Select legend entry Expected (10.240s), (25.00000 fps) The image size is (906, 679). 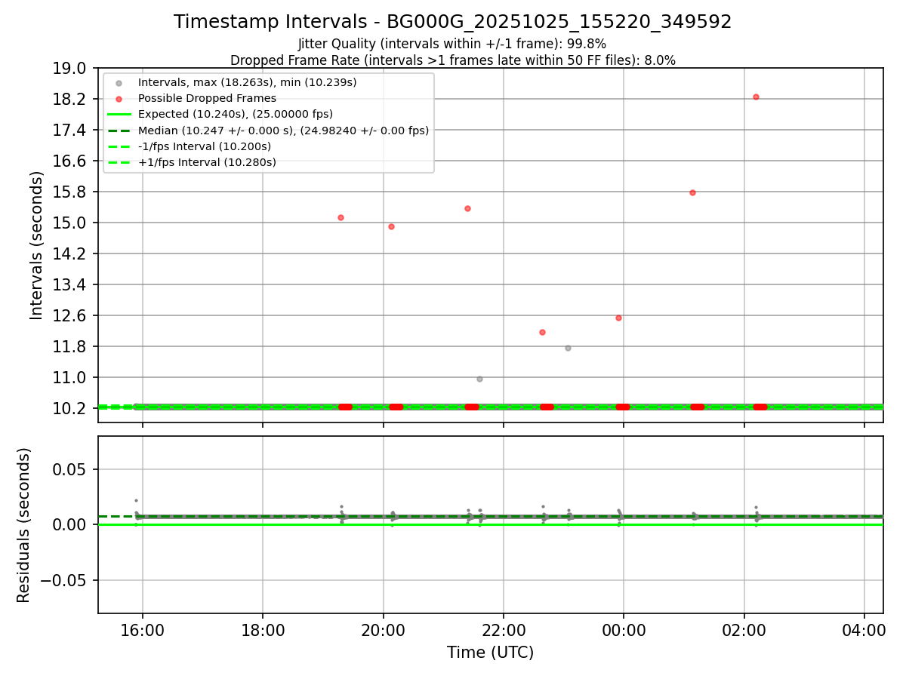(236, 114)
